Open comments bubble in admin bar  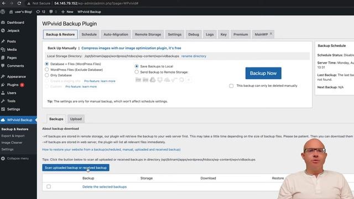pos(53,12)
